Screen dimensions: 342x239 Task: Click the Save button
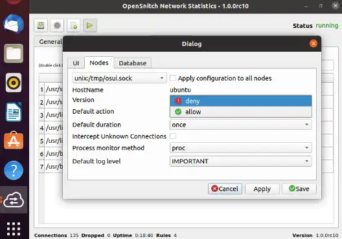[x=299, y=189]
